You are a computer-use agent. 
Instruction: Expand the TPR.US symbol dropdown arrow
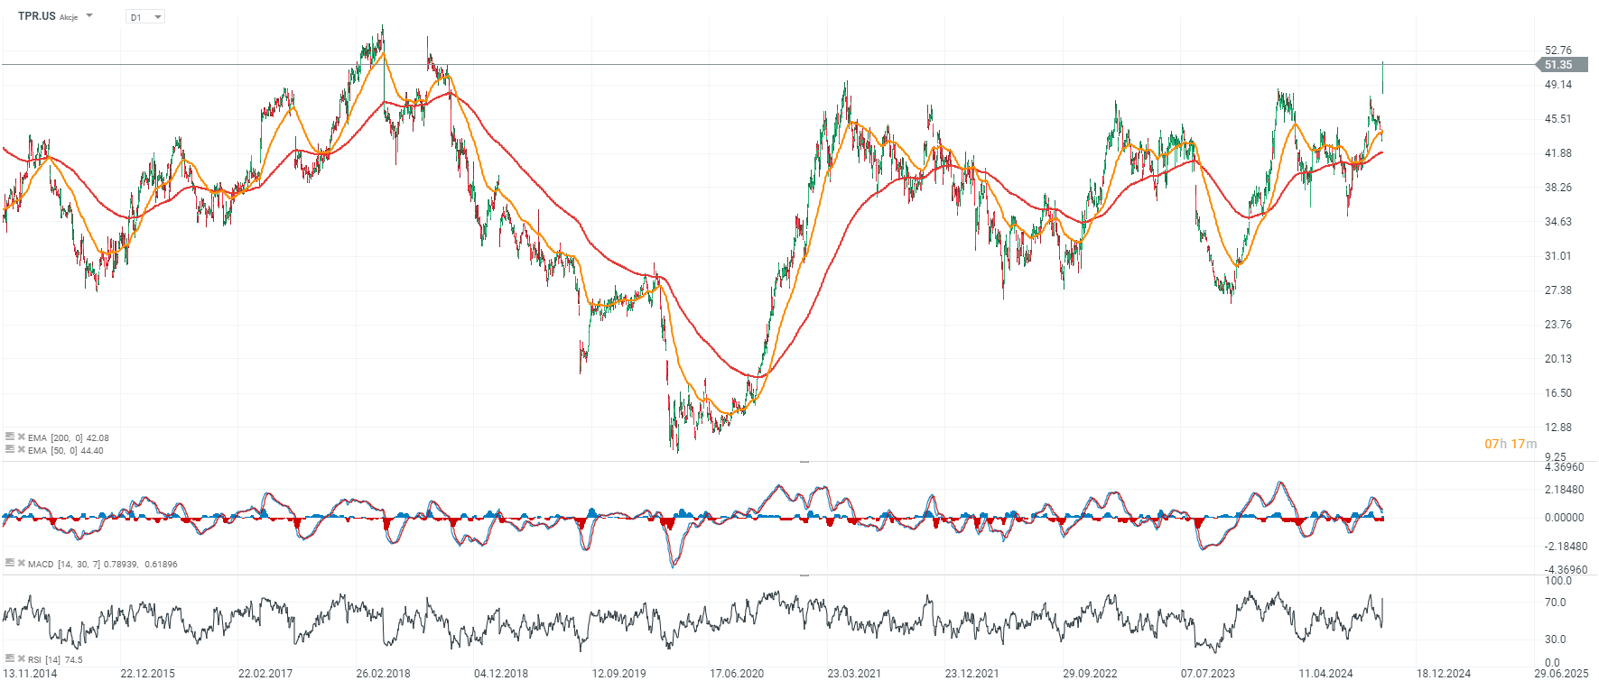point(89,16)
